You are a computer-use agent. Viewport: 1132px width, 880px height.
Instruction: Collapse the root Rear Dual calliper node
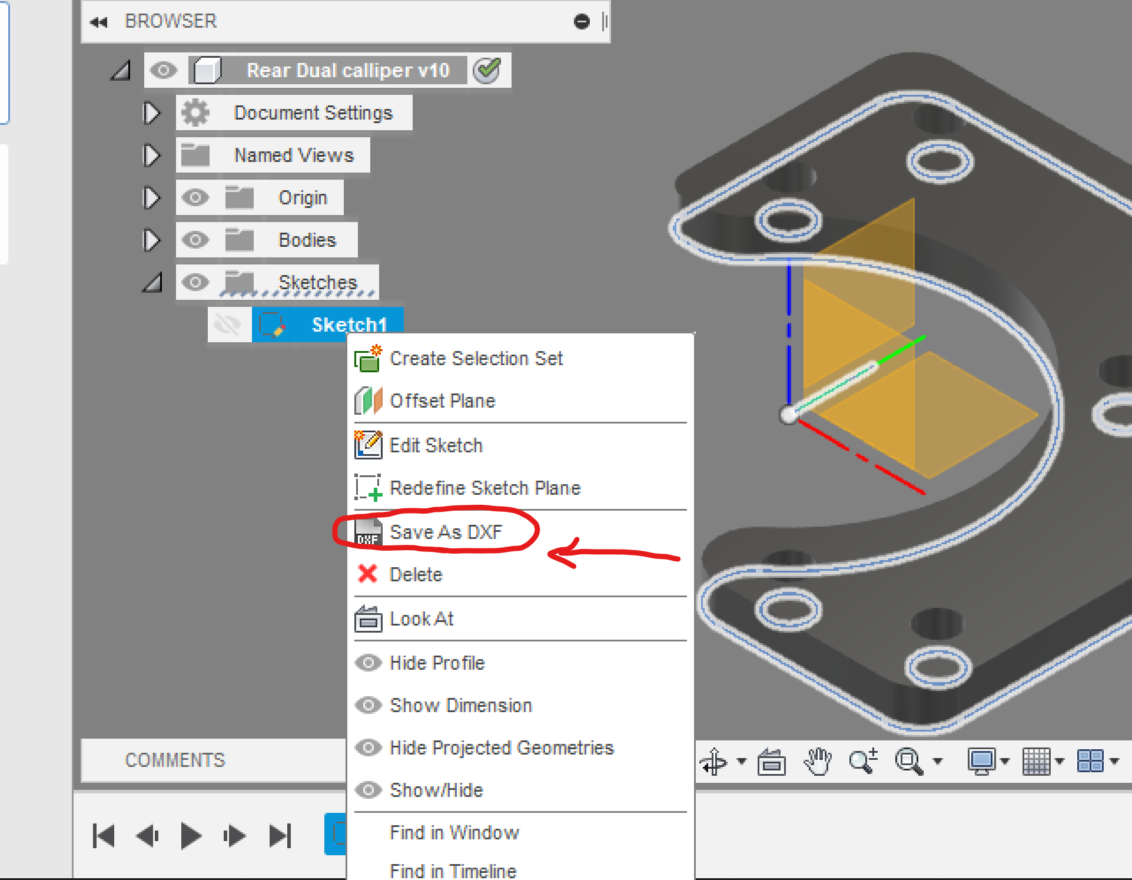point(121,71)
